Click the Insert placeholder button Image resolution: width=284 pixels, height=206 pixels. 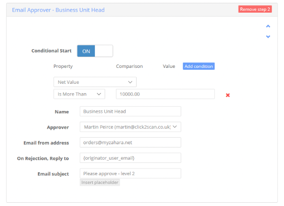(x=100, y=182)
